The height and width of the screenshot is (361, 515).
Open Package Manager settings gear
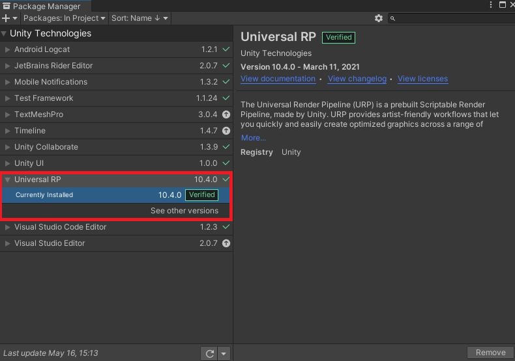click(x=378, y=18)
